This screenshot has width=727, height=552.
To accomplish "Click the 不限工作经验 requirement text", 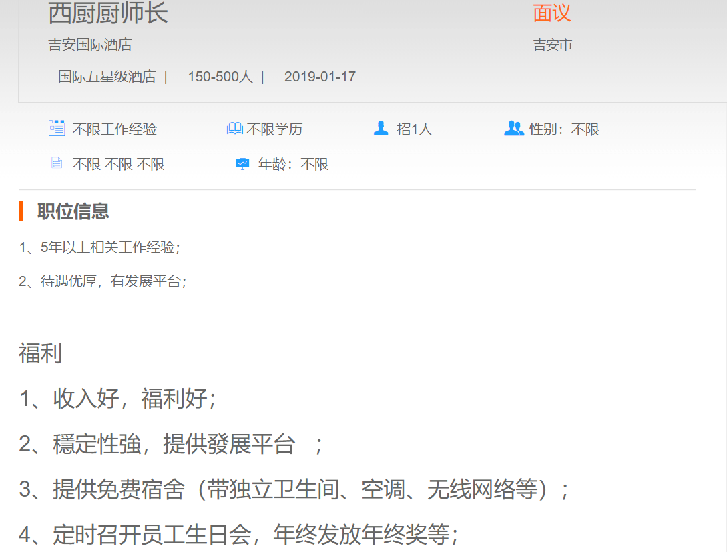I will click(115, 129).
